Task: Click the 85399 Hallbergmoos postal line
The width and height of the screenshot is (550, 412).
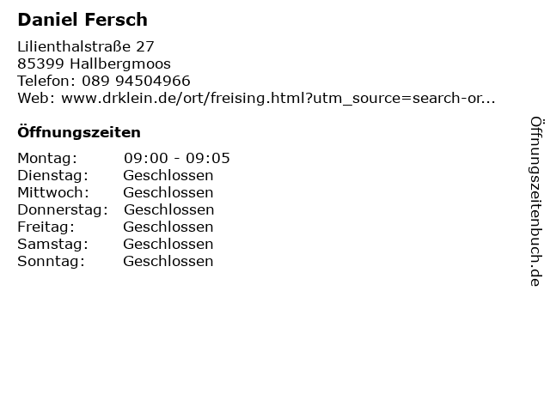Action: (x=94, y=64)
